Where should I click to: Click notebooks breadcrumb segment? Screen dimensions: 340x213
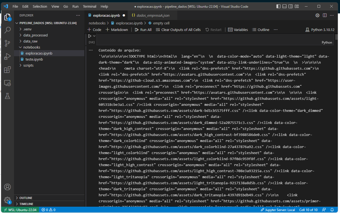[97, 23]
